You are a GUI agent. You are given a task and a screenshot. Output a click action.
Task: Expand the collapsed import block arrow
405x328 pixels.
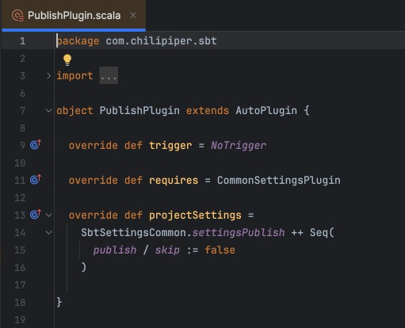(x=48, y=76)
